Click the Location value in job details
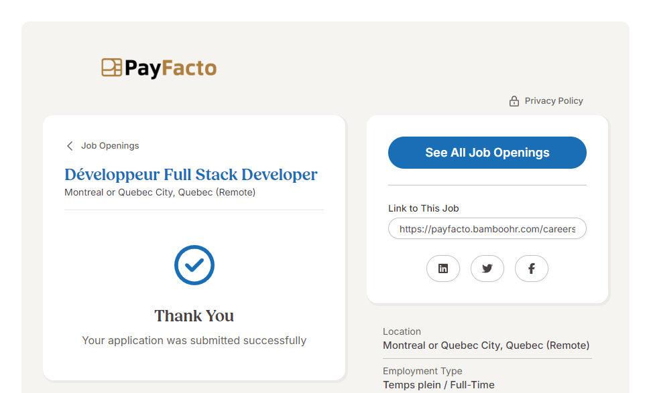 [486, 346]
